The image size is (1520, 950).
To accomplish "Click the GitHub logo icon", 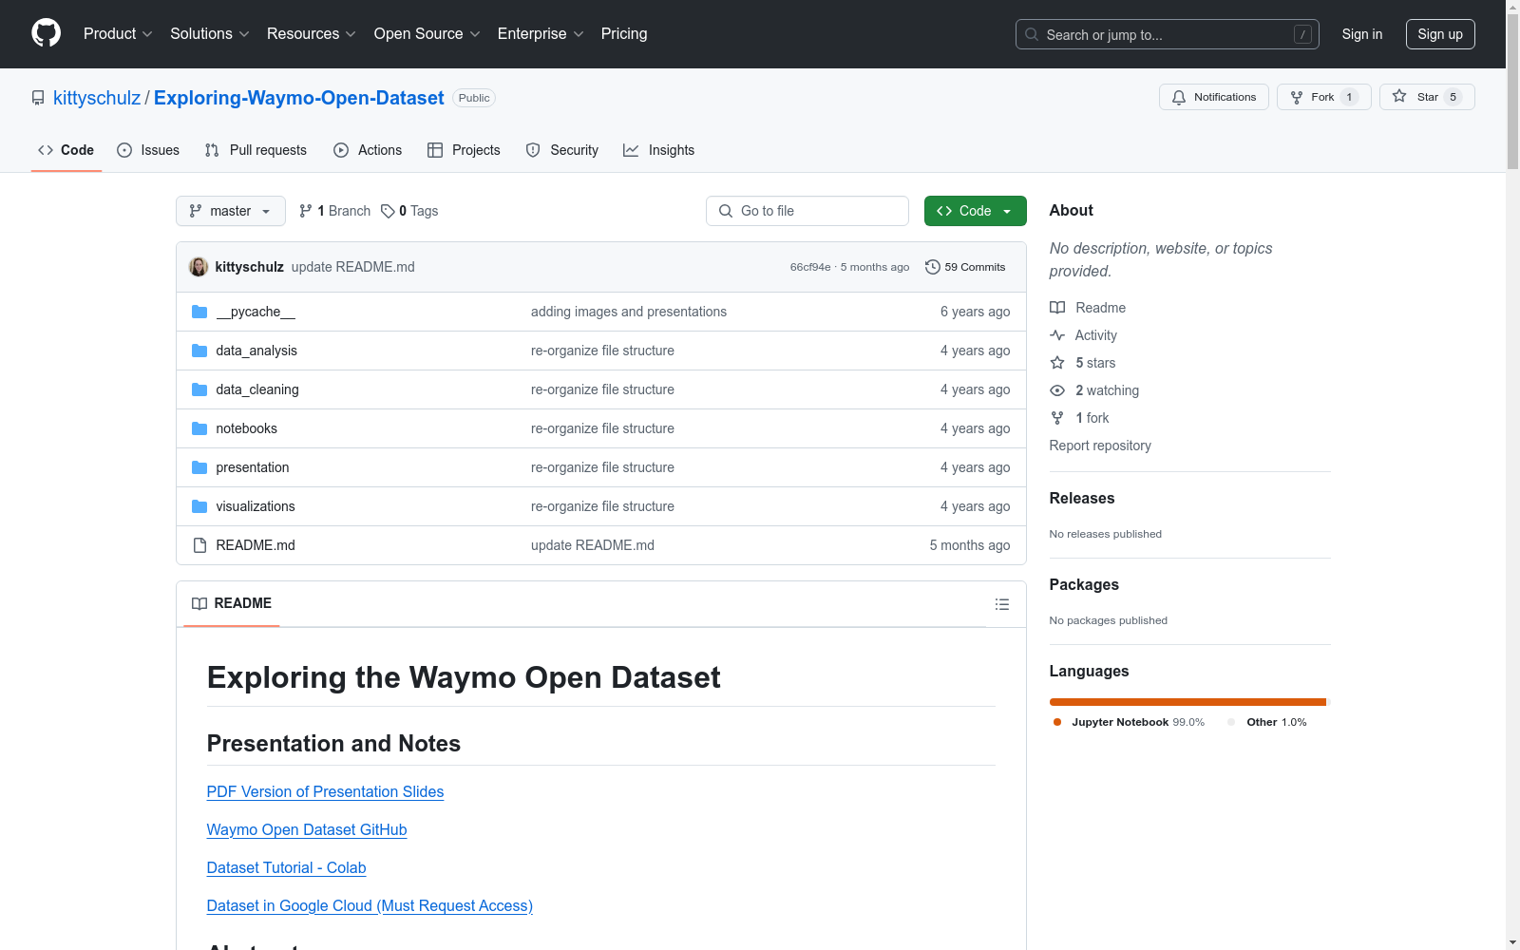I will pos(46,33).
